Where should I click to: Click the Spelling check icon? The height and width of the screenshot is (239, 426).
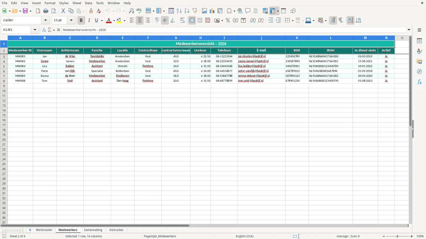tap(139, 11)
